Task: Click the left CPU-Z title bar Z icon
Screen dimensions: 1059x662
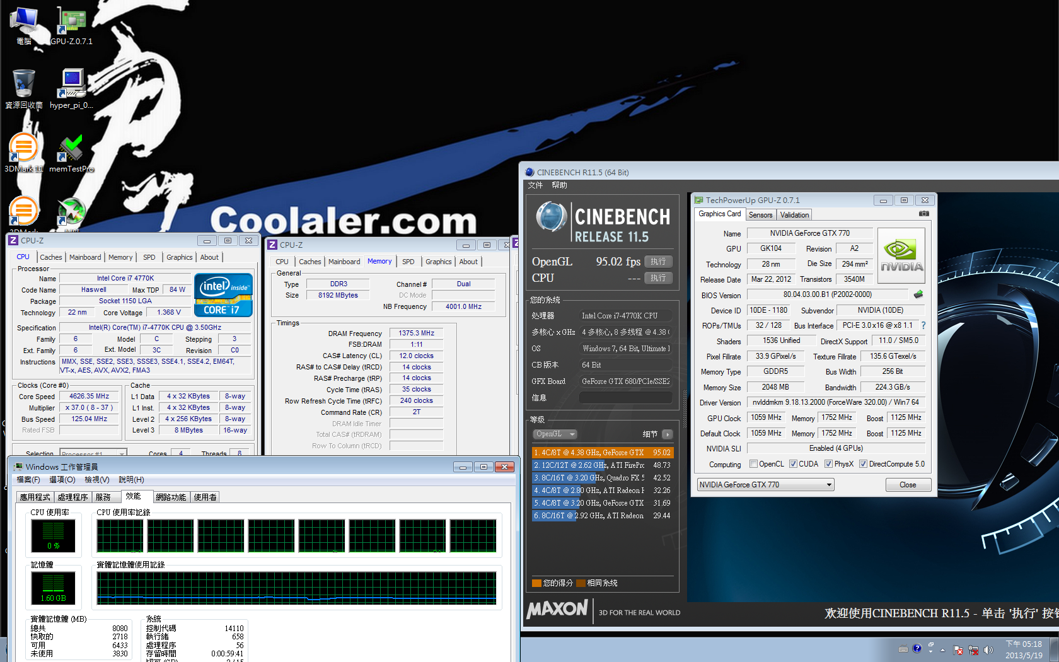Action: click(13, 240)
